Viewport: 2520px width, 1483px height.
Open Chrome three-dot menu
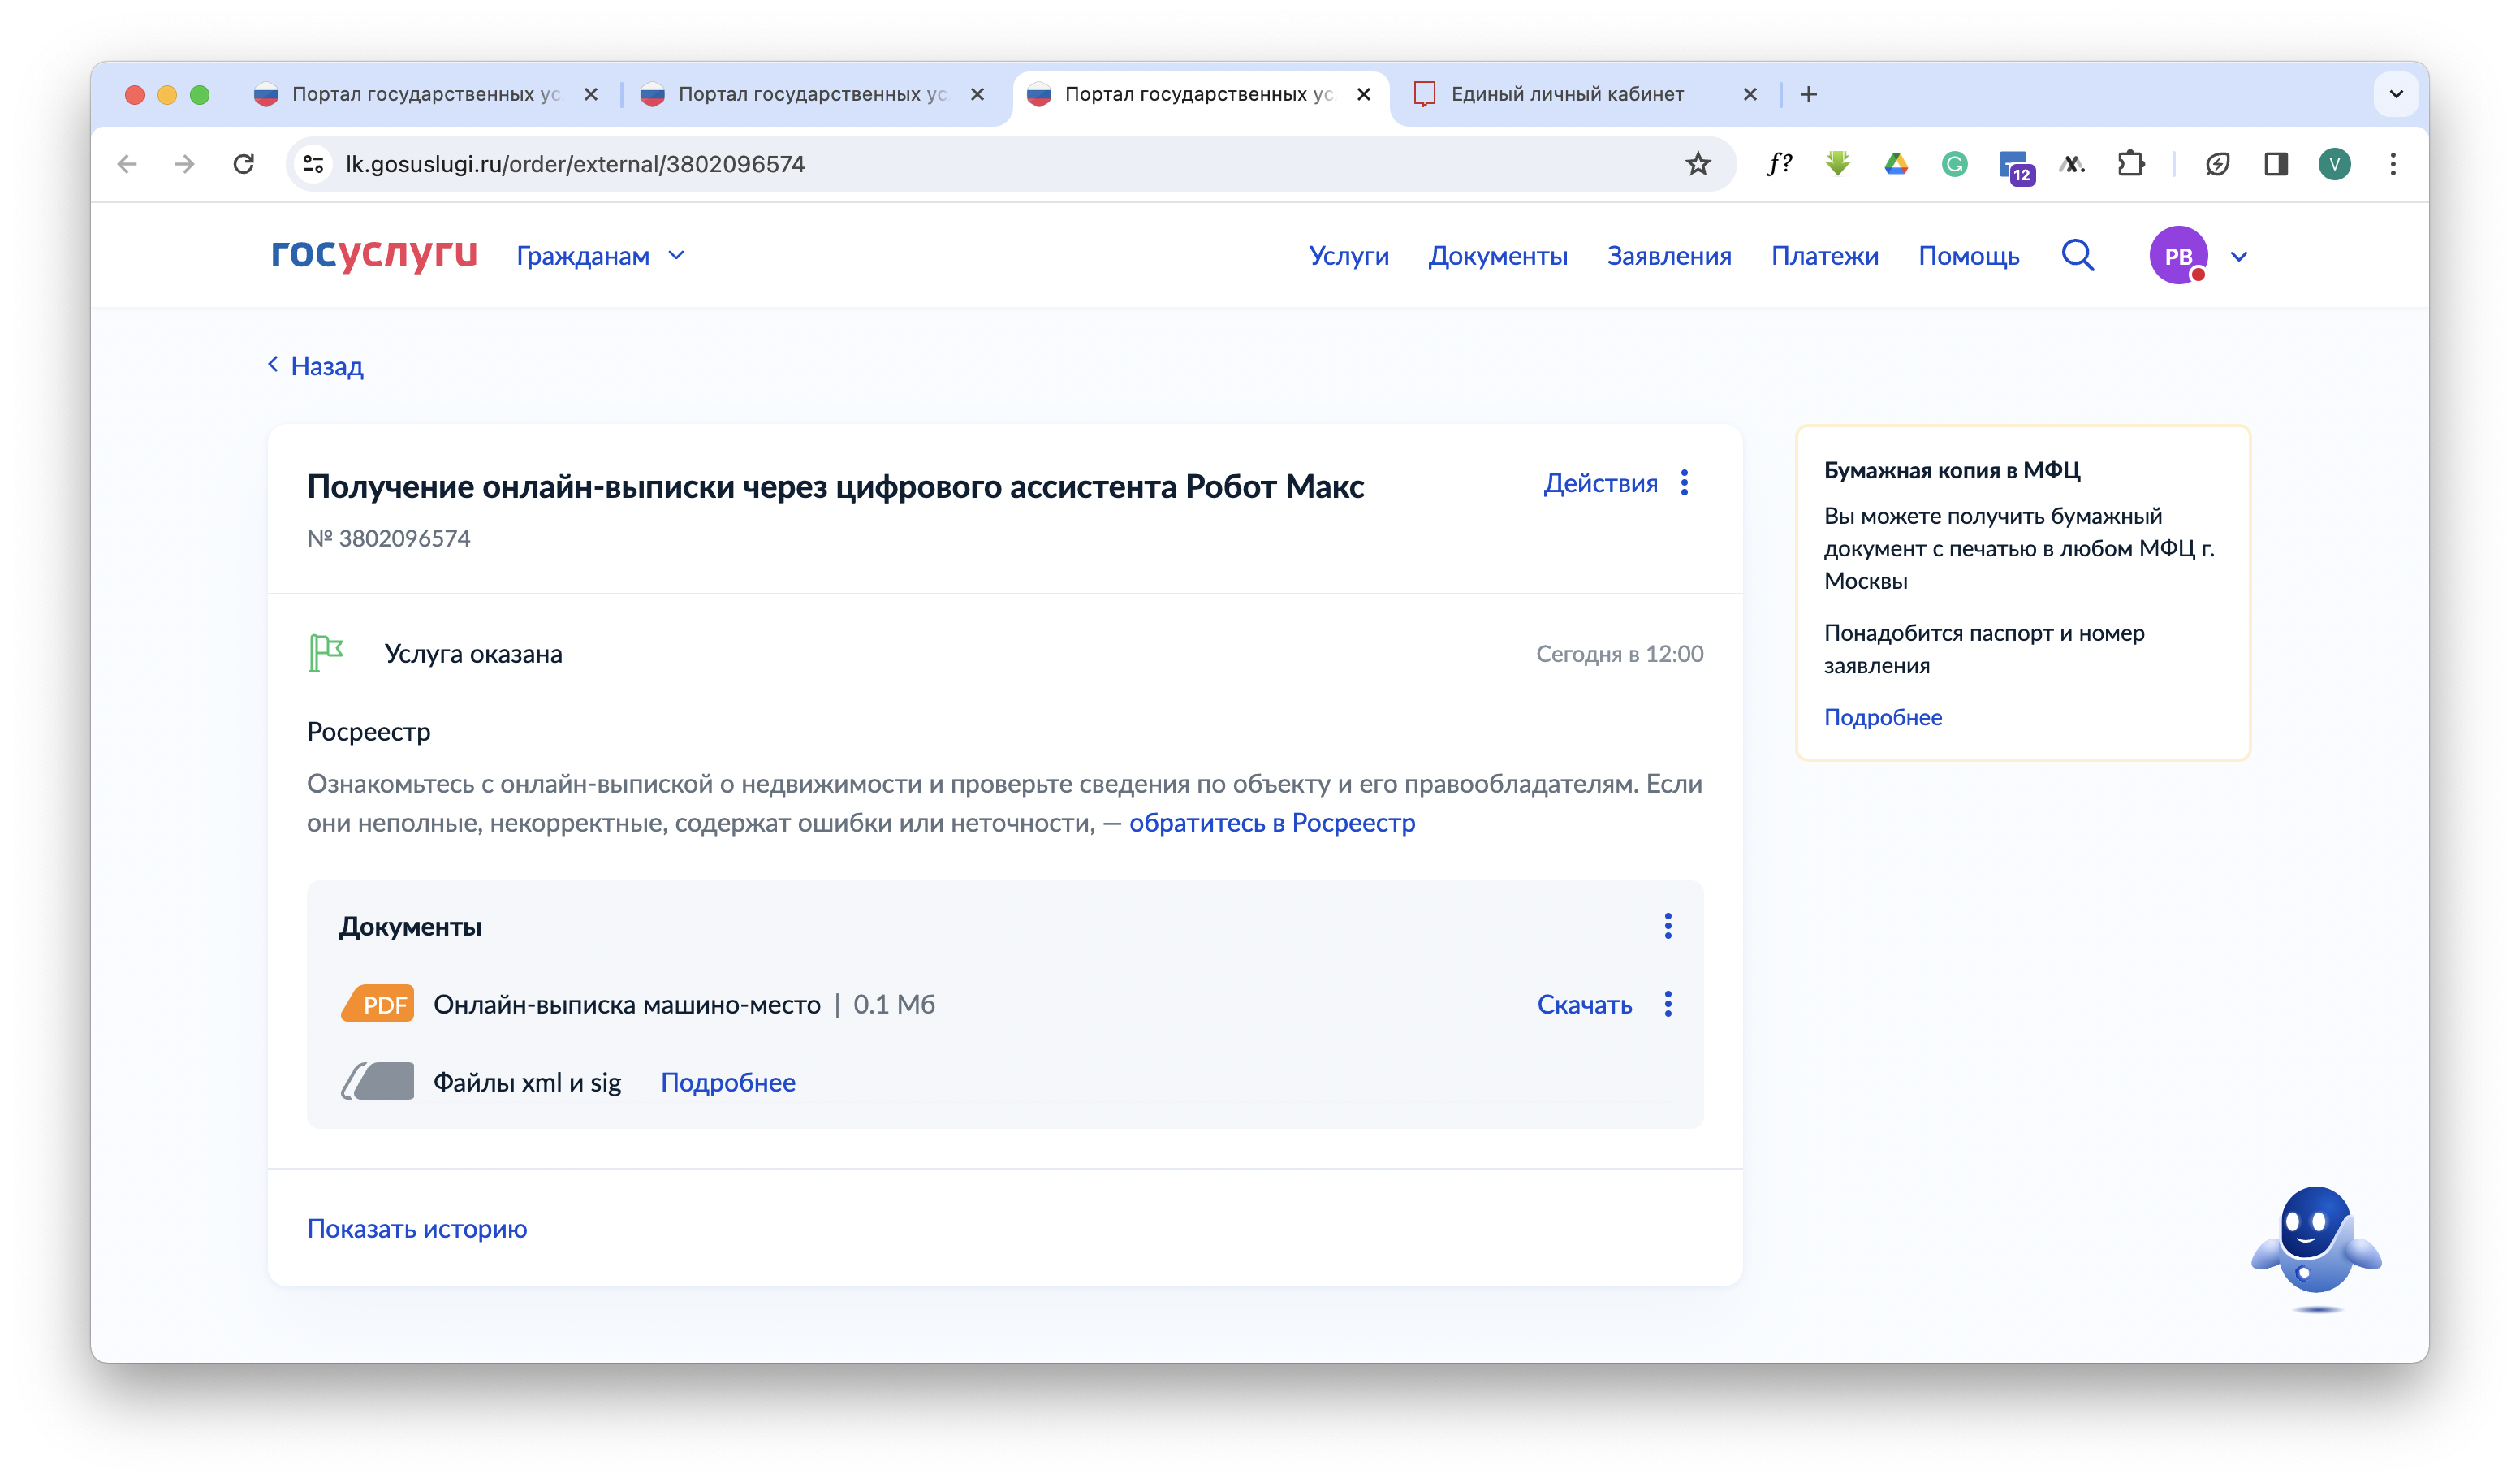point(2393,164)
